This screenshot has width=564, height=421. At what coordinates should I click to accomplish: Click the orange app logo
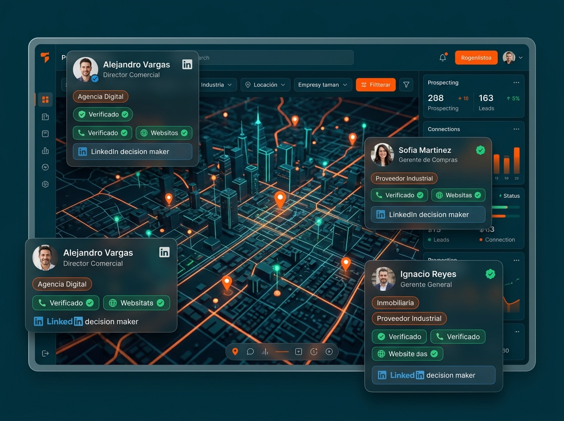click(x=45, y=58)
